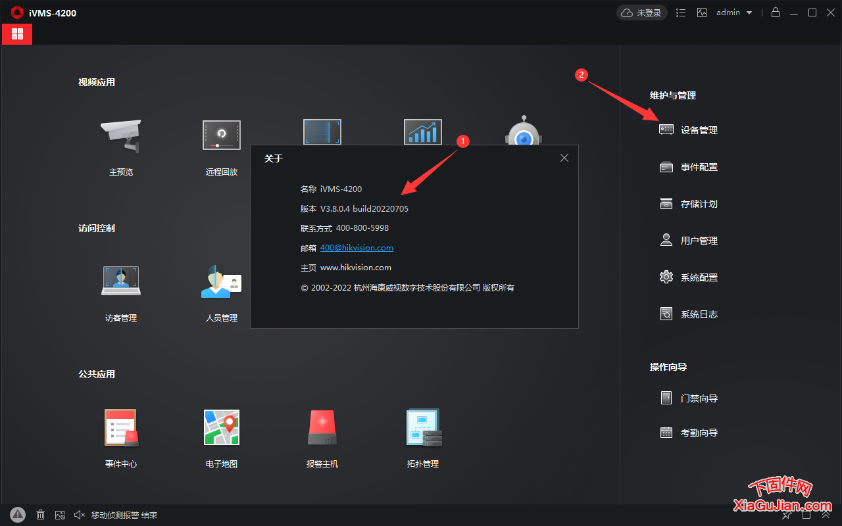This screenshot has width=842, height=526.
Task: Close the 关于 about dialog
Action: click(564, 158)
